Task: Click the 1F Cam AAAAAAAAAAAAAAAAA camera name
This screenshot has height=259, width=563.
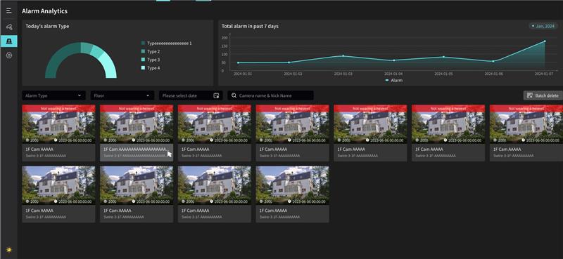Action: tap(135, 149)
